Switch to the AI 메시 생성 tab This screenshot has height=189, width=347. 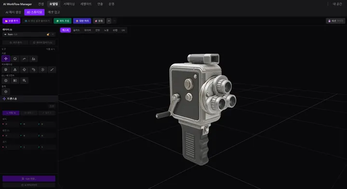coord(13,12)
